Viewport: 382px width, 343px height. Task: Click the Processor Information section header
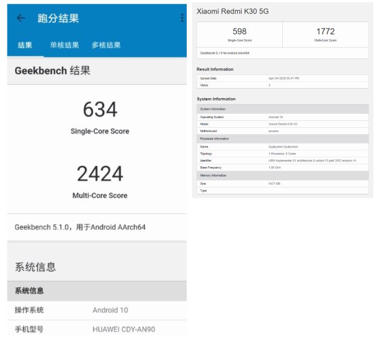(x=282, y=139)
